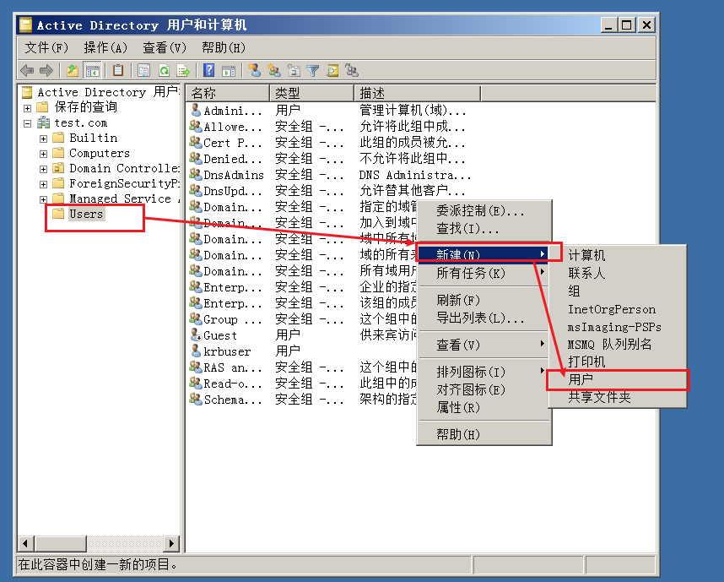Choose MSMQ 队列别名 in submenu

618,344
